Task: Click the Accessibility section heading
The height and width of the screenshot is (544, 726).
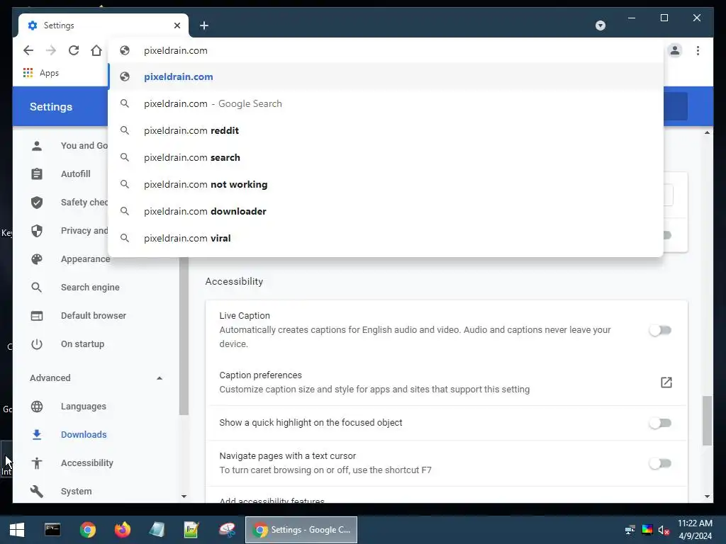Action: coord(234,281)
